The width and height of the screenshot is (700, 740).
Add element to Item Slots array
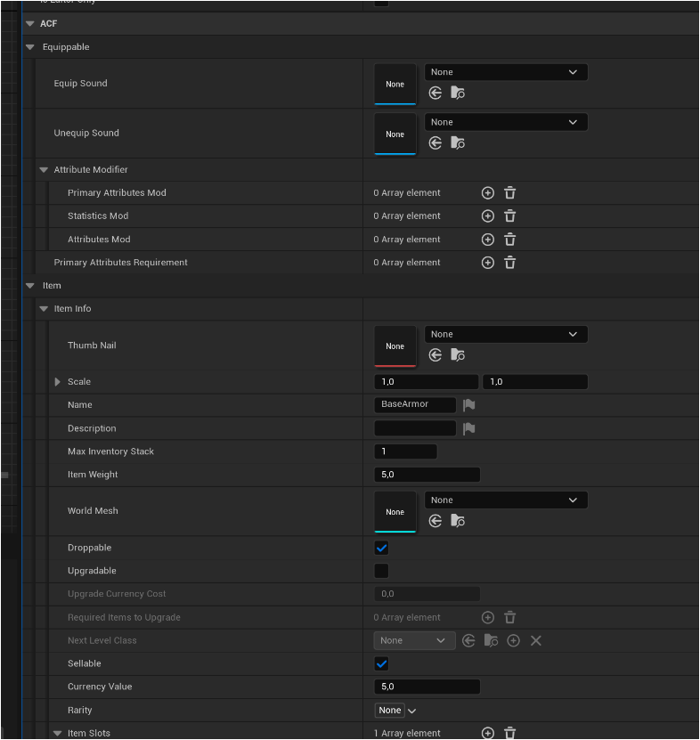pos(487,733)
